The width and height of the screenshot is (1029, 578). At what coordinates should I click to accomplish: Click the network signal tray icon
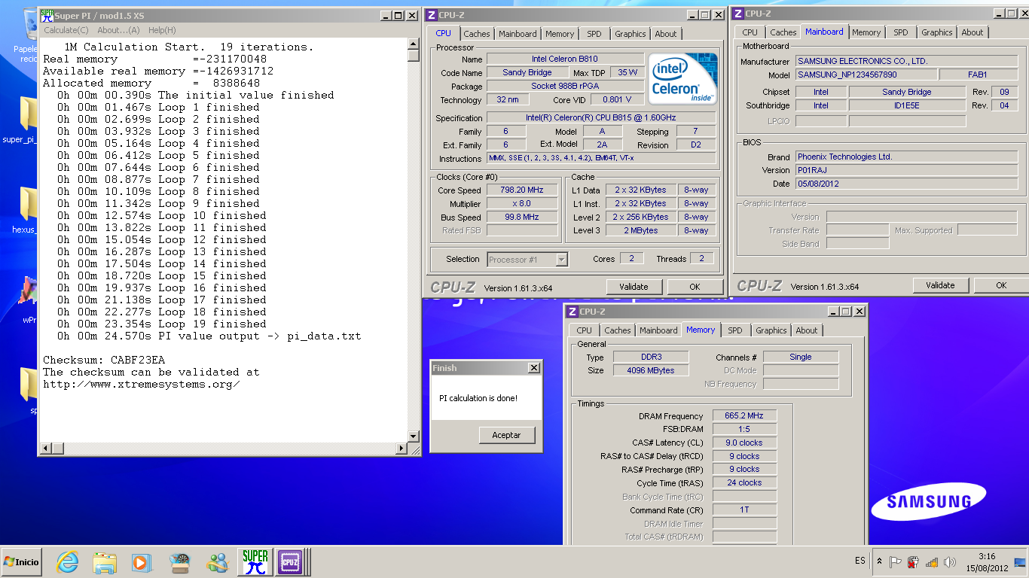(932, 561)
